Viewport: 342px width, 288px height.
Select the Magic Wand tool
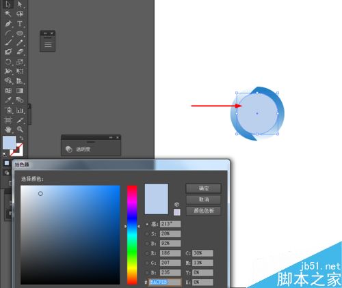tap(8, 14)
